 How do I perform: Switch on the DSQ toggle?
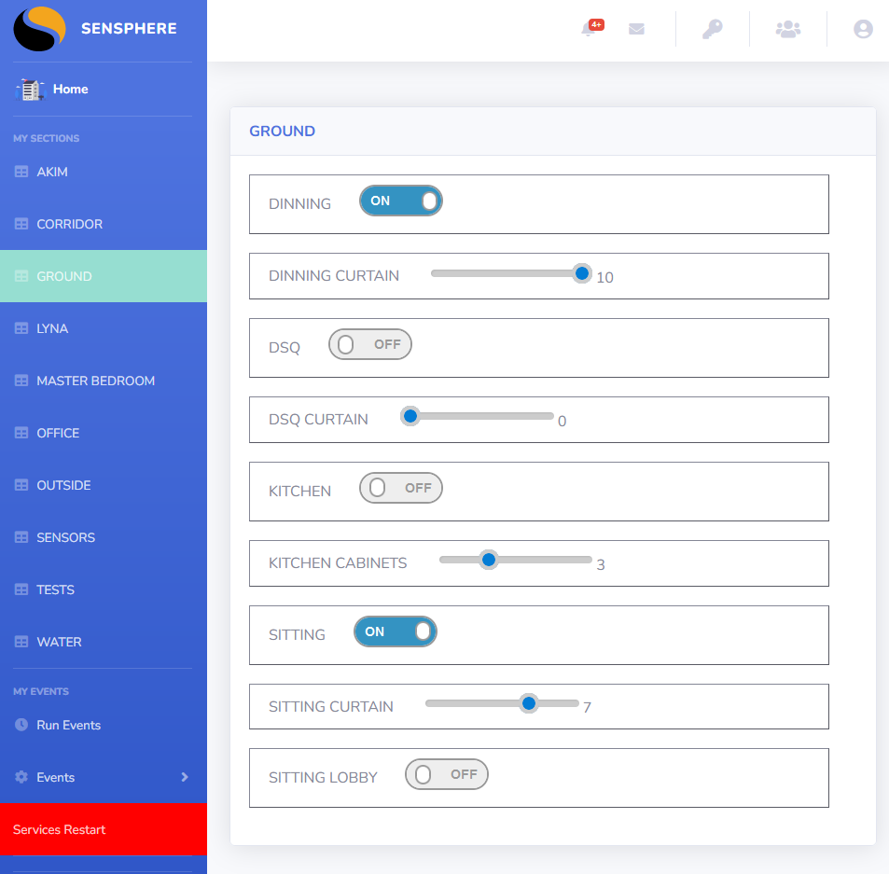pyautogui.click(x=369, y=344)
